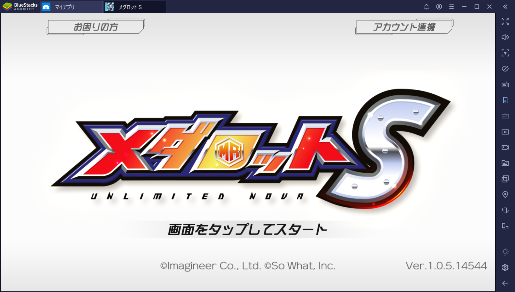Tap the 画面をタップしてスタート start text
The width and height of the screenshot is (515, 292).
248,229
